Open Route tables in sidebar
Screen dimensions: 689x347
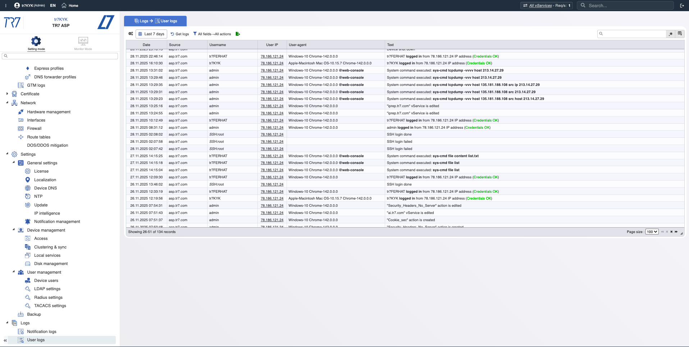coord(38,137)
